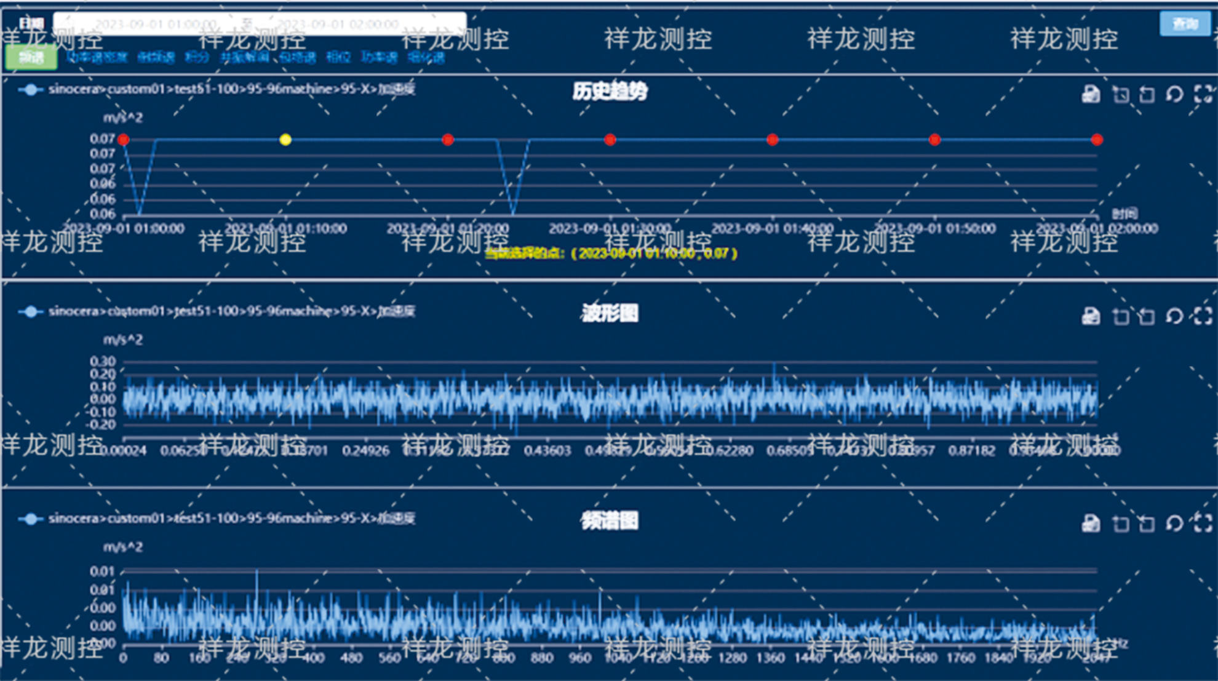Activate area zoom on 历史趋势 chart
This screenshot has width=1218, height=681.
coord(1121,94)
